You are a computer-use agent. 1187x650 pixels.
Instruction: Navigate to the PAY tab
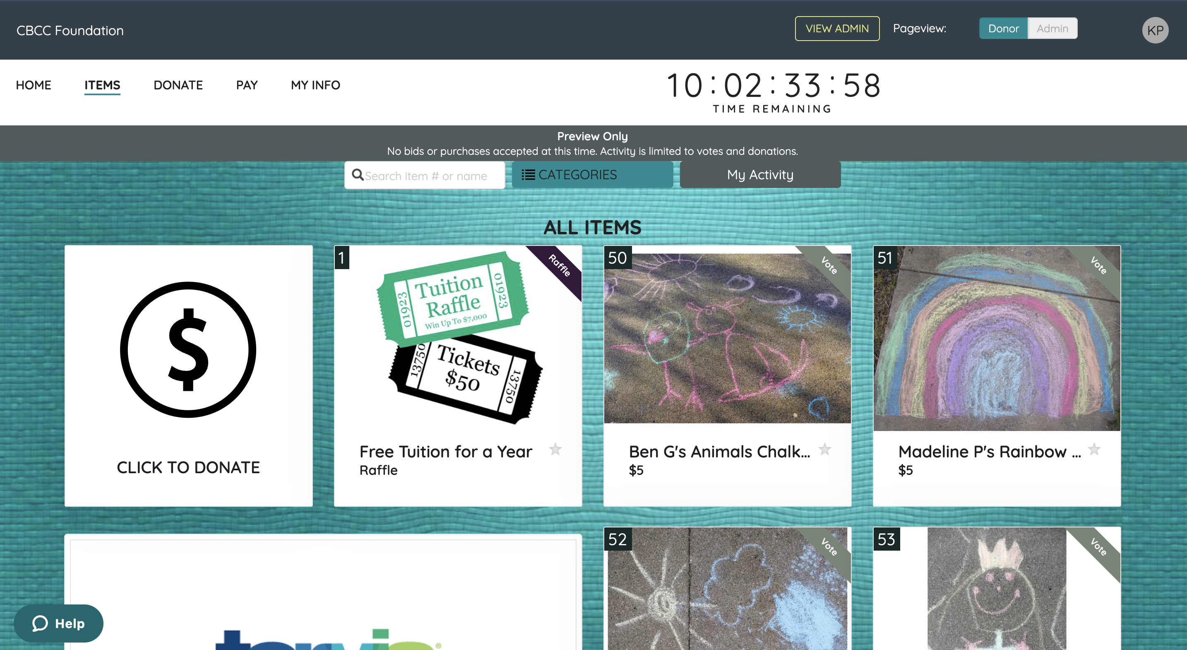[x=247, y=85]
